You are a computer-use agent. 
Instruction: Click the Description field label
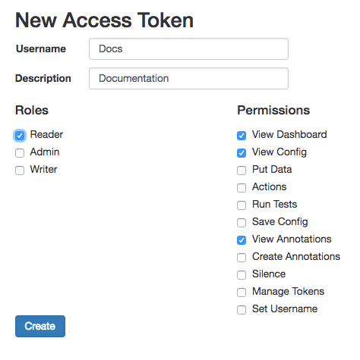[43, 78]
